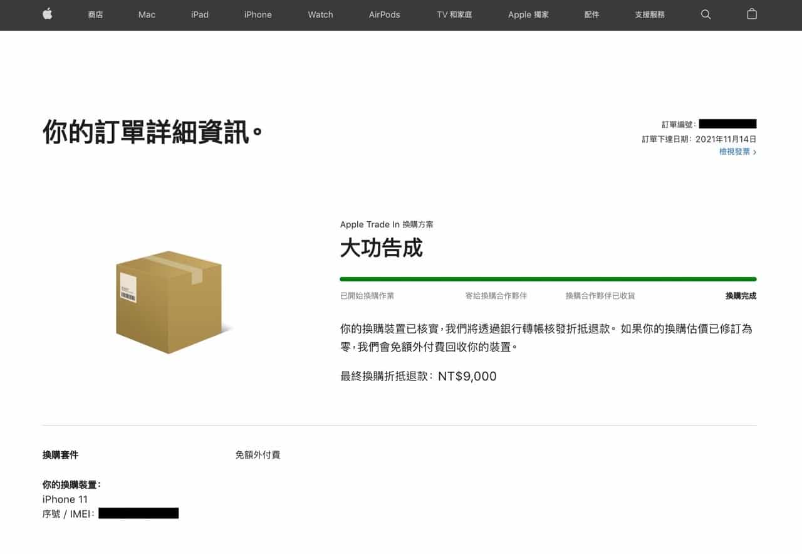Click the 訂單編號 label
This screenshot has width=802, height=554.
click(x=679, y=124)
